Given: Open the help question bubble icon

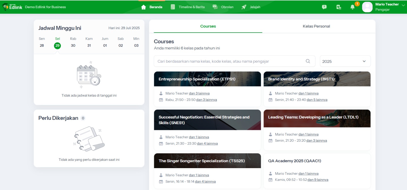Looking at the screenshot, I should click(x=324, y=7).
